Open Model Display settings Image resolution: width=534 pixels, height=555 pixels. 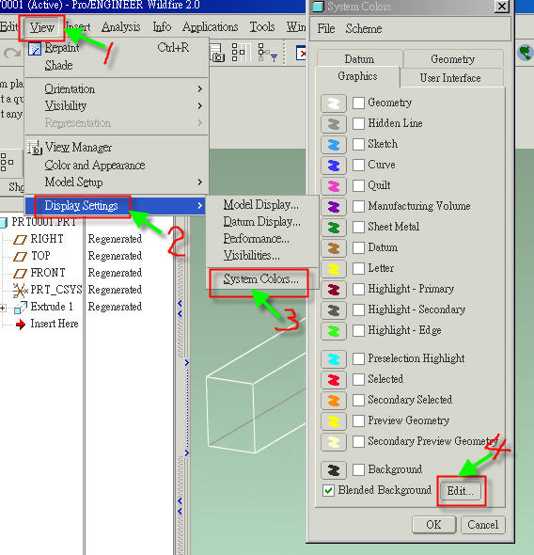click(x=261, y=204)
